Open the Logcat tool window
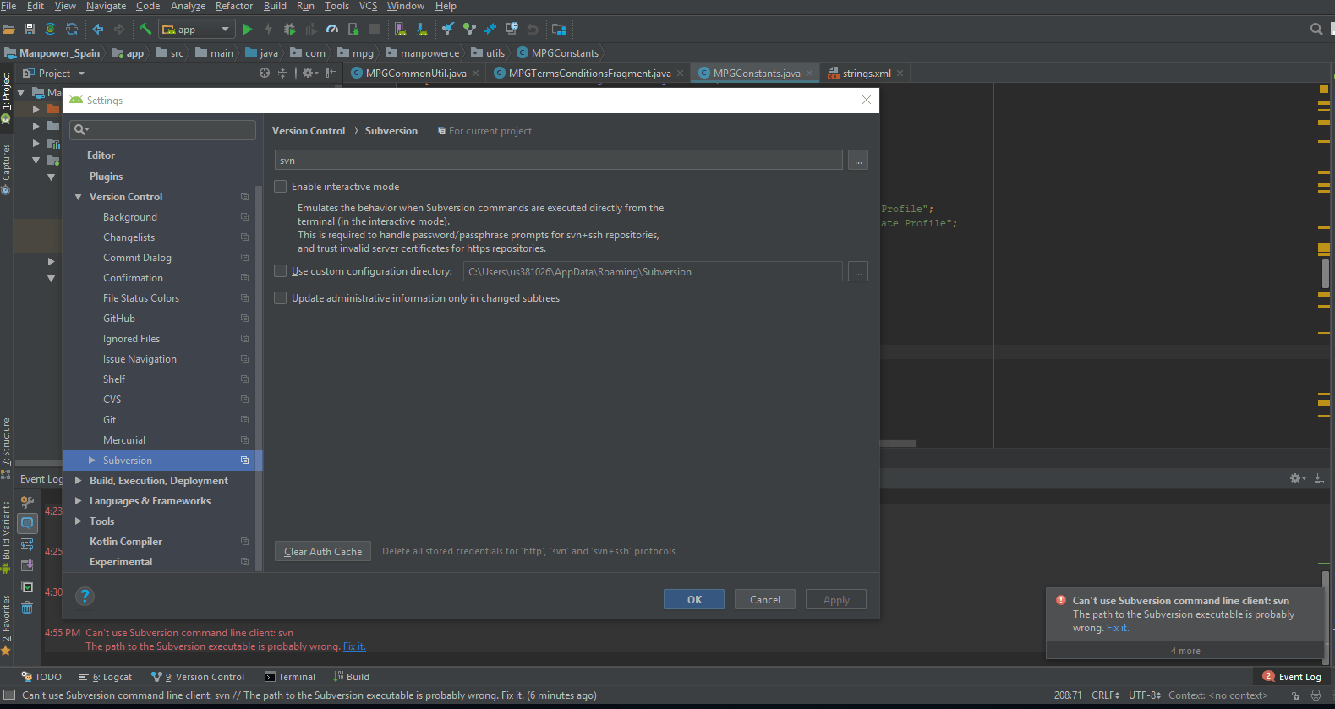The height and width of the screenshot is (709, 1335). point(106,677)
